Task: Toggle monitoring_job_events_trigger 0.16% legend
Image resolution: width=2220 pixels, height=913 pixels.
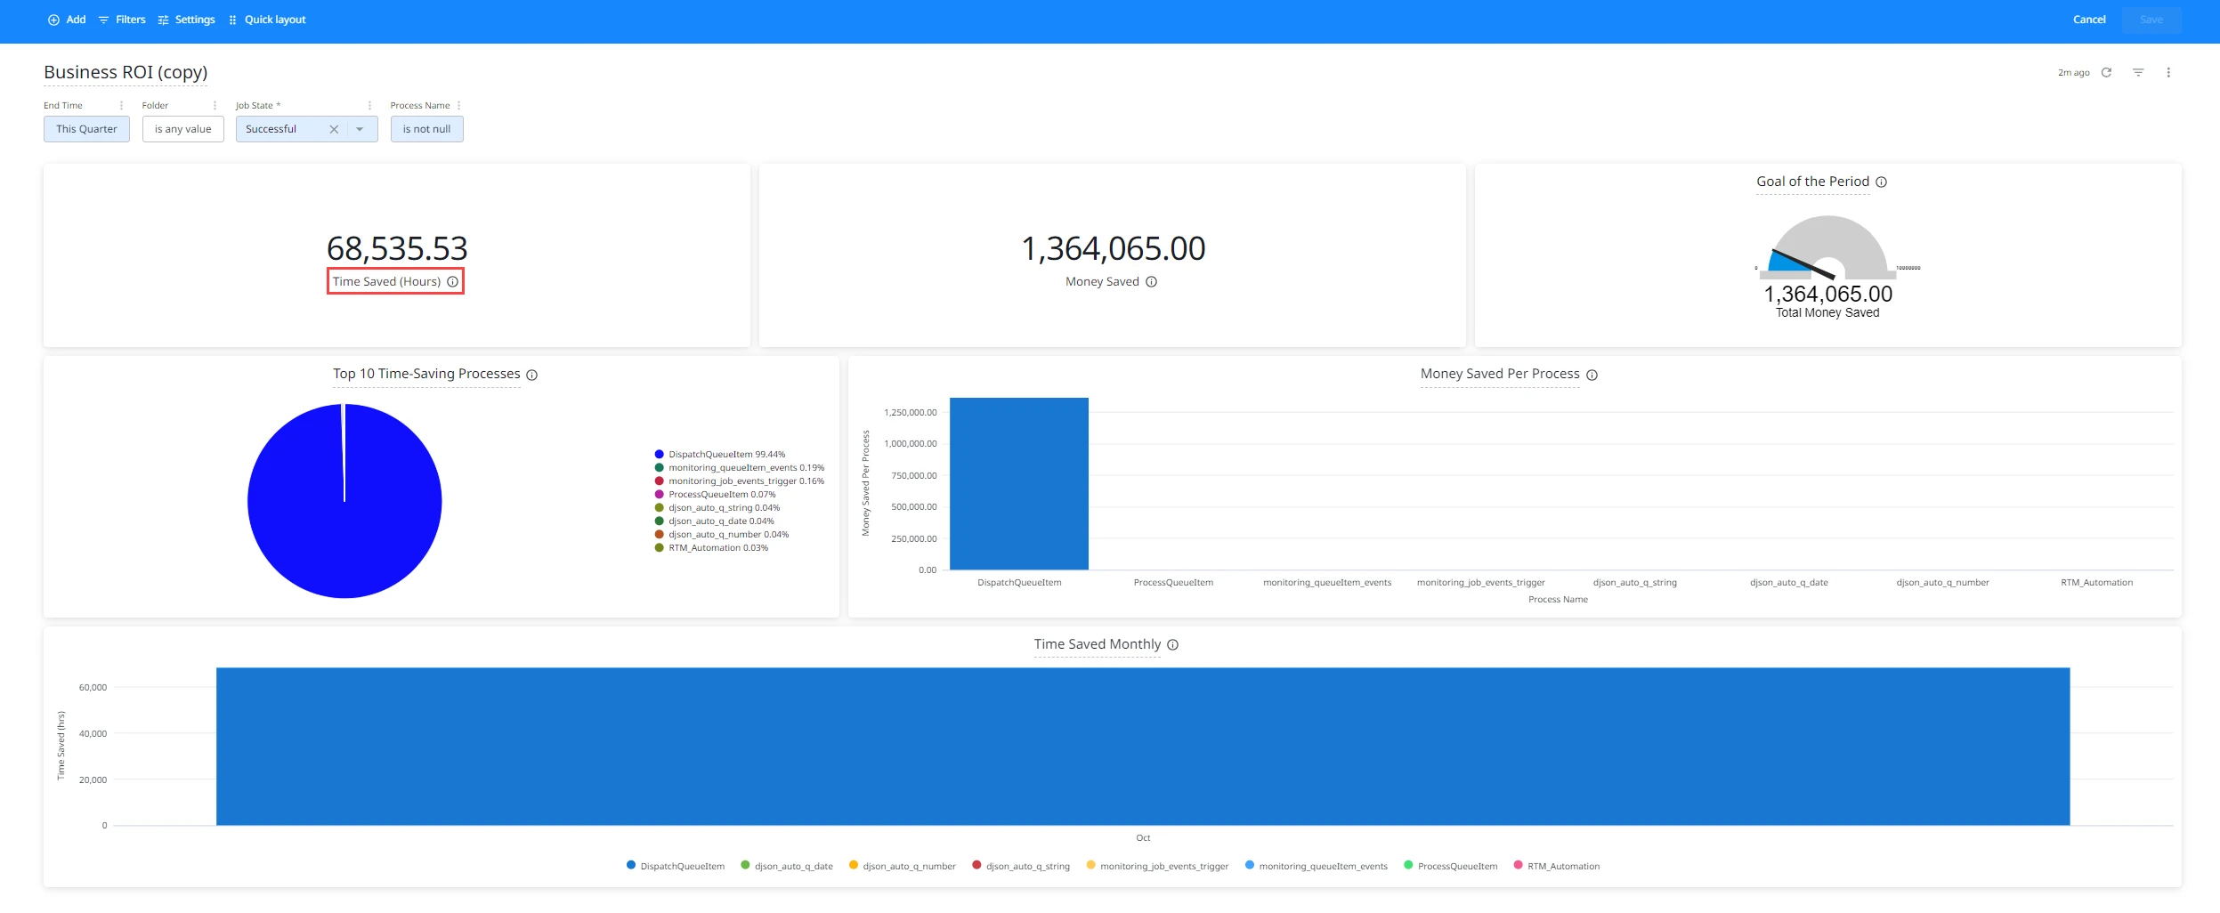Action: [739, 481]
